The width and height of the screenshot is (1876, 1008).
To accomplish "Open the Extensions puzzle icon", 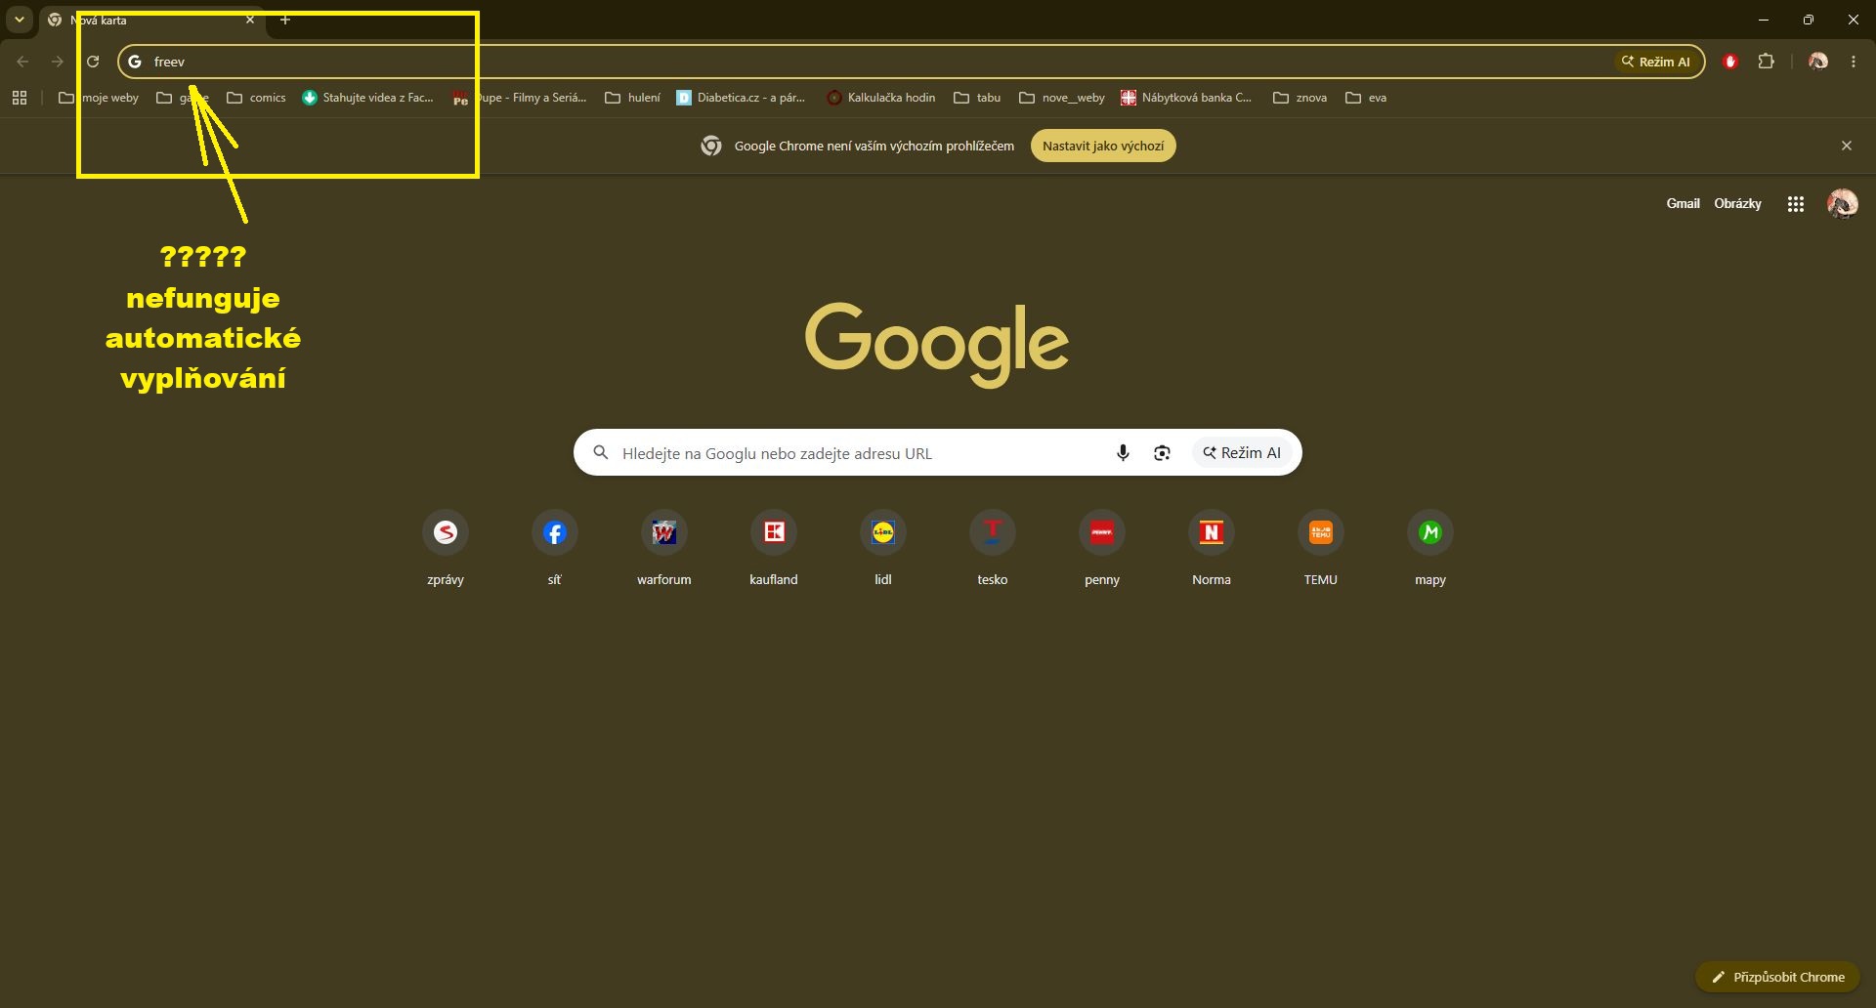I will (1766, 62).
